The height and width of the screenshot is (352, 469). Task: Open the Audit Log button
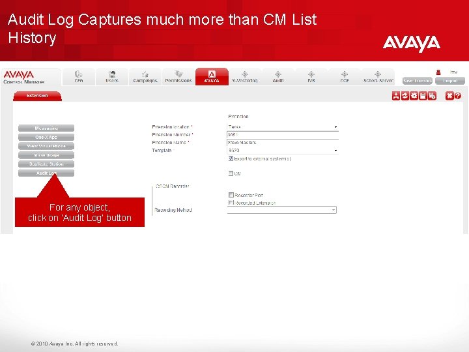point(46,173)
